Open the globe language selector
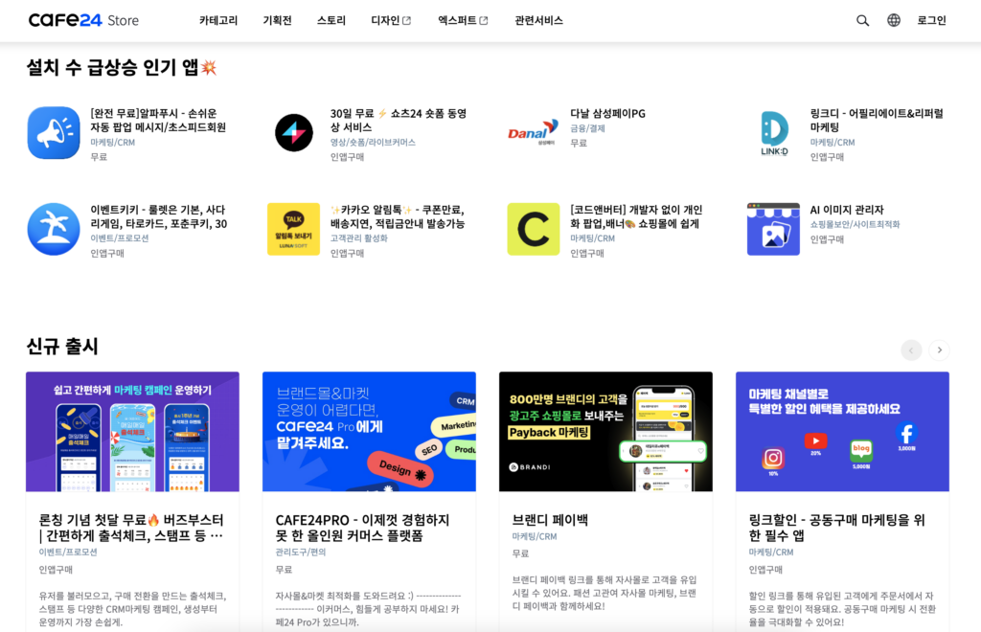 pyautogui.click(x=894, y=21)
